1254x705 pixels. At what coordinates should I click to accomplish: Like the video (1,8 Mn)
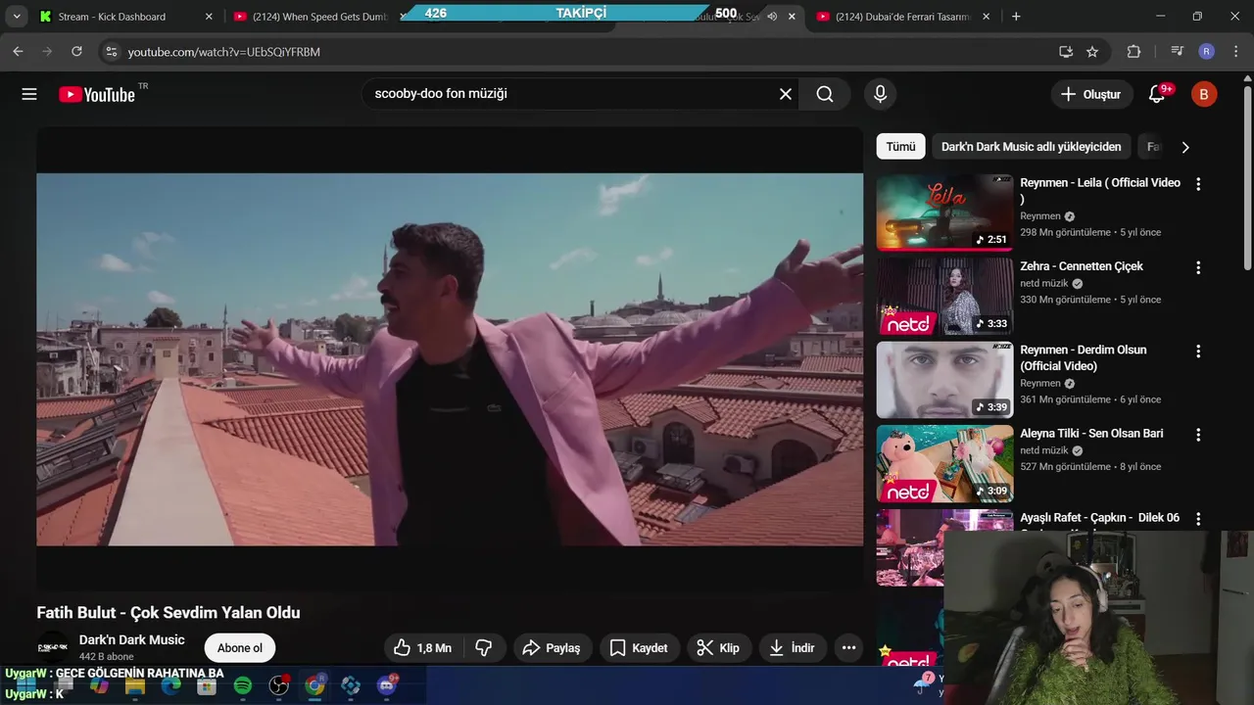[422, 647]
